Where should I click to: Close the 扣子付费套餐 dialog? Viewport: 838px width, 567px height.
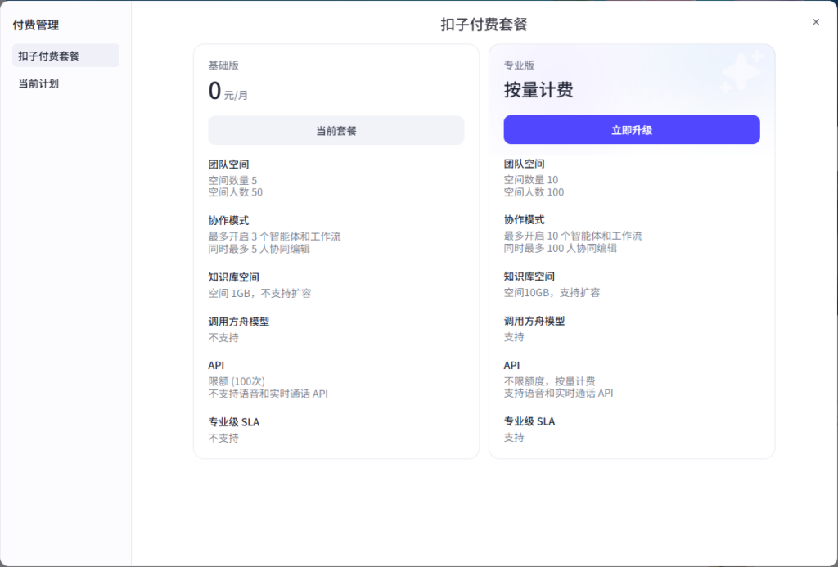pos(816,22)
